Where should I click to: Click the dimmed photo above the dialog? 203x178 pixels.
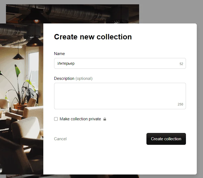click(81, 13)
